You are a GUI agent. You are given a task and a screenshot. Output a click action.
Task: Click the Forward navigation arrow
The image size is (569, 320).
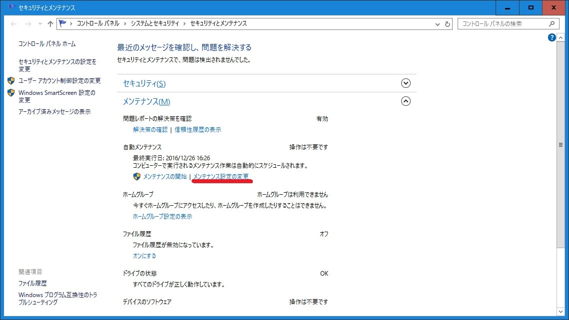(x=28, y=24)
